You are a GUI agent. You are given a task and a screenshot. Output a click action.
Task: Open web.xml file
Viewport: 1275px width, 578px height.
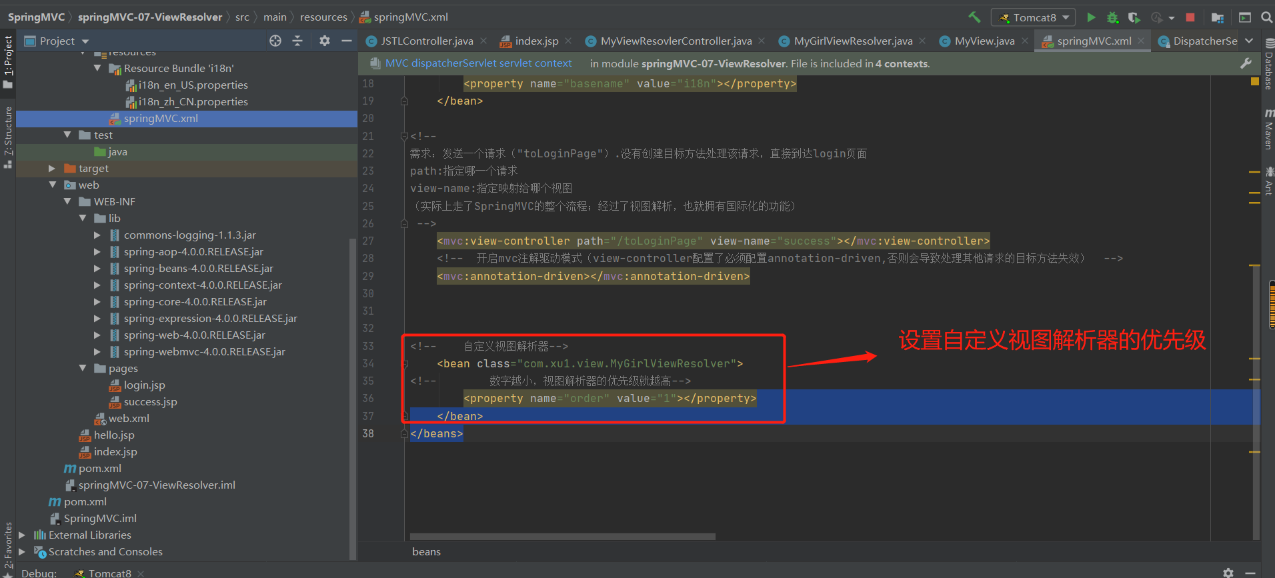(x=122, y=419)
